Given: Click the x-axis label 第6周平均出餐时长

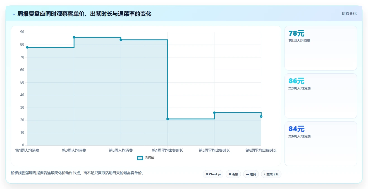Looking at the screenshot, I should click(261, 151).
